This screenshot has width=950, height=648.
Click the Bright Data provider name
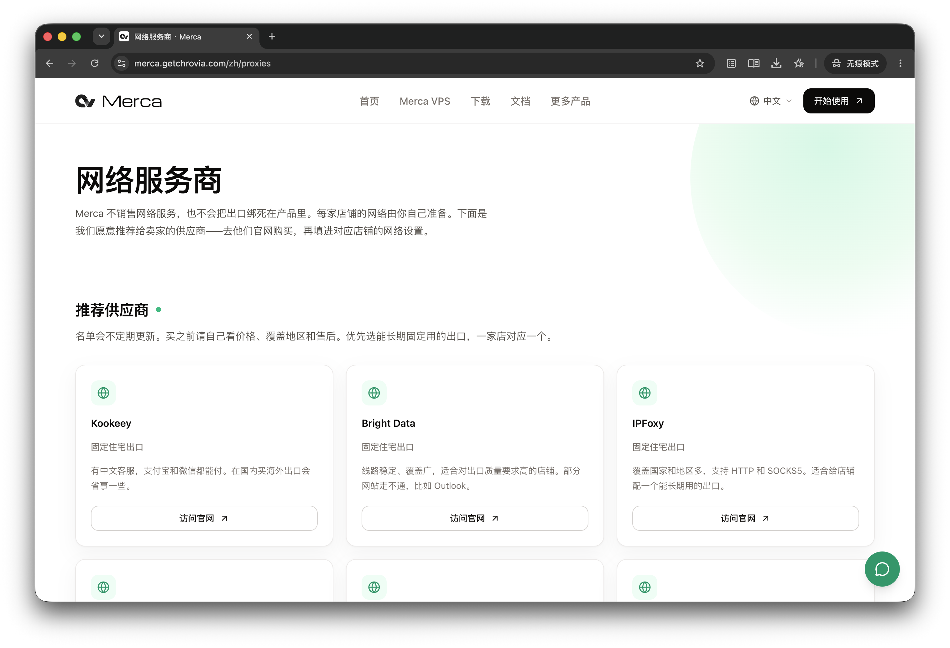click(x=388, y=423)
